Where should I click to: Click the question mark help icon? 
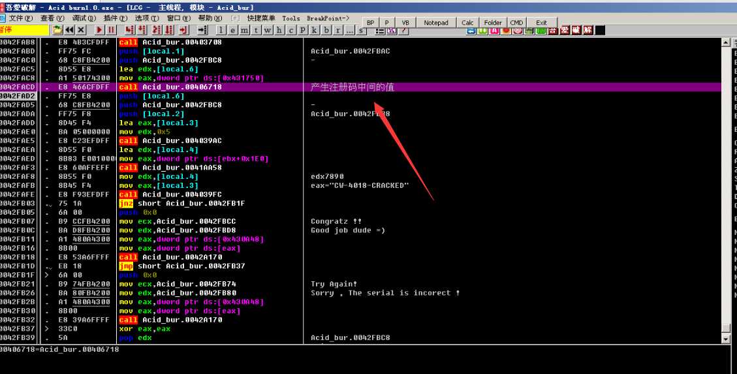tap(404, 31)
